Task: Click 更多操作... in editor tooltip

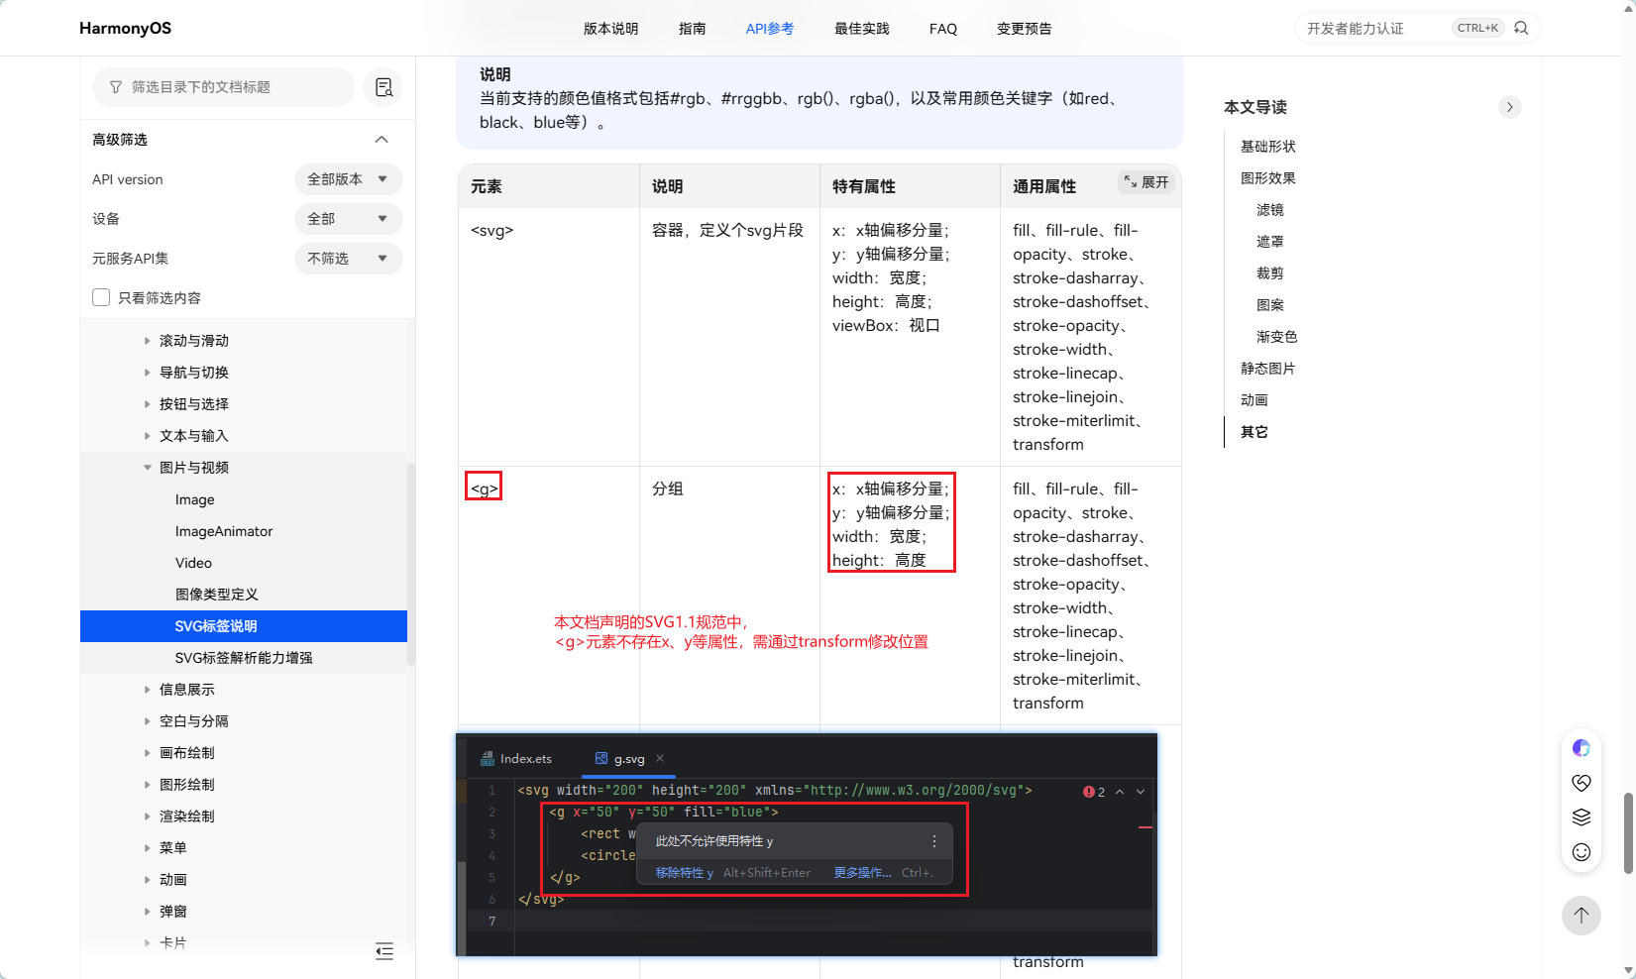Action: click(x=862, y=873)
